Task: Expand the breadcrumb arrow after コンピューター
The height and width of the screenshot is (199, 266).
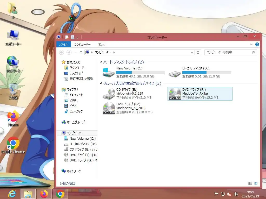Action: [x=114, y=52]
